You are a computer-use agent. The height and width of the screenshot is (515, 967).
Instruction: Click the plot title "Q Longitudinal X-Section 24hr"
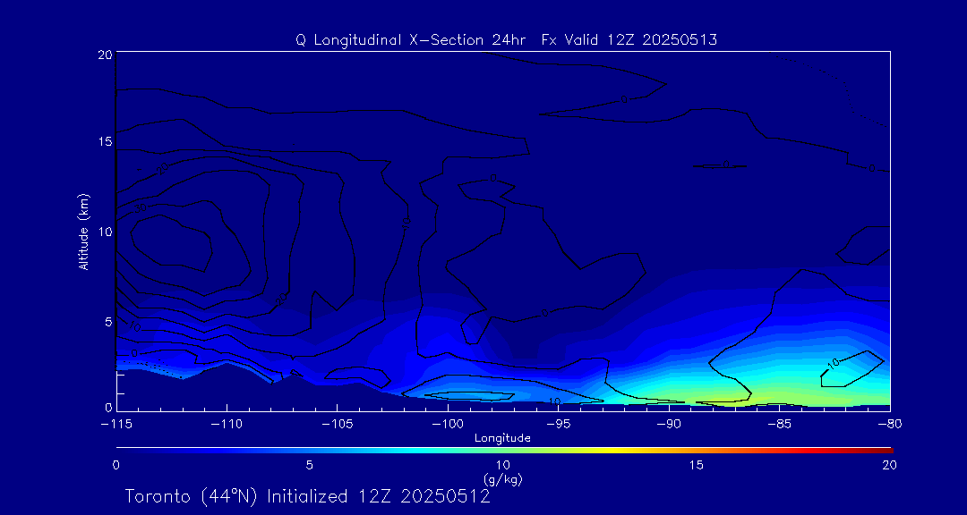[x=506, y=39]
